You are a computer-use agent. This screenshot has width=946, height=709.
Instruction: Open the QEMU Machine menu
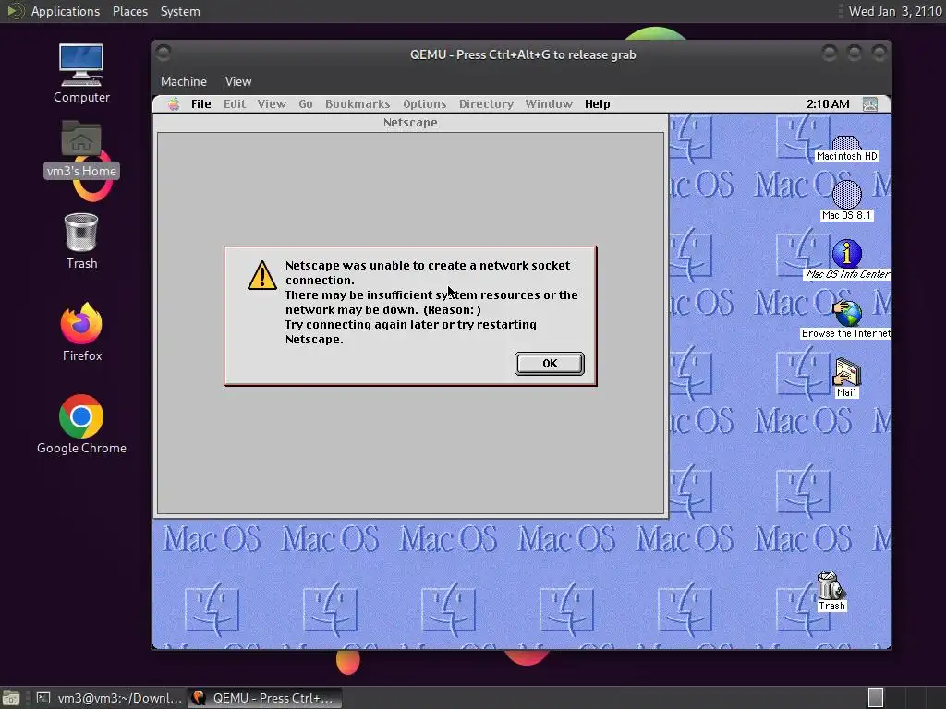[x=184, y=81]
